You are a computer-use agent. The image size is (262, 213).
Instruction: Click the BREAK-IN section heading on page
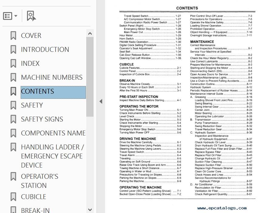pos(127,81)
